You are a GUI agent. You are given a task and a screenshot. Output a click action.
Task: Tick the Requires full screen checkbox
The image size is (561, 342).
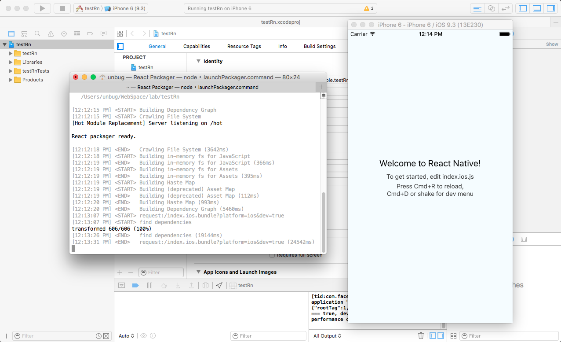(272, 255)
